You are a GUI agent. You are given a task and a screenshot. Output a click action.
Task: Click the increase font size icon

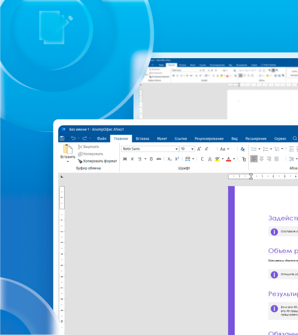coord(199,149)
